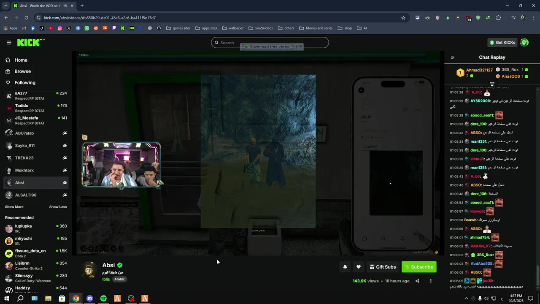
Task: Bookmark this page with star icon
Action: coord(403,18)
